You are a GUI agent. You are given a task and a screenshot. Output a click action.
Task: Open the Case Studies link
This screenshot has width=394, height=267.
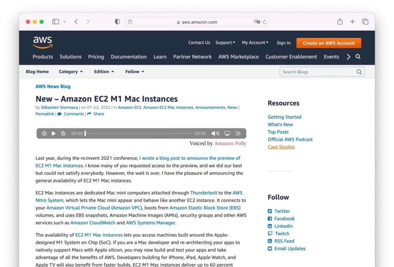[281, 147]
